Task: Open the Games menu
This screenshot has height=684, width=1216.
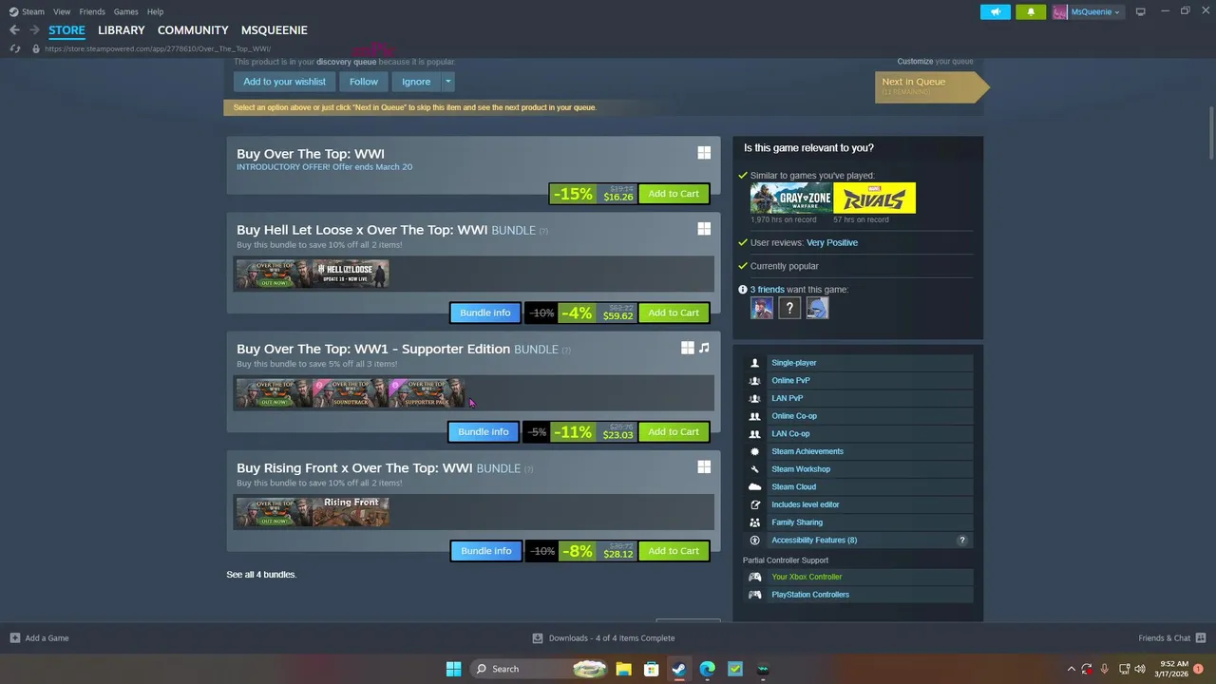Action: pos(126,11)
